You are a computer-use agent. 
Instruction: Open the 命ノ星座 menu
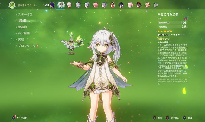point(24,33)
